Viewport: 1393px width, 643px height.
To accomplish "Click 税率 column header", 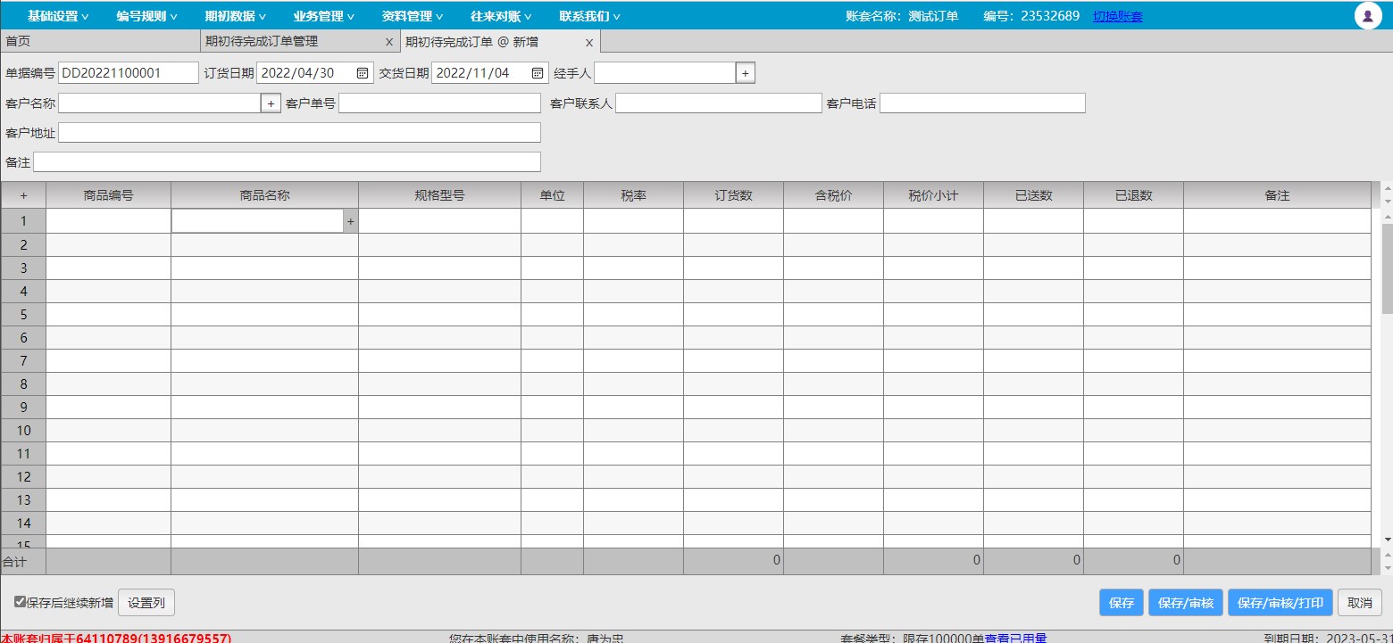I will [x=633, y=195].
